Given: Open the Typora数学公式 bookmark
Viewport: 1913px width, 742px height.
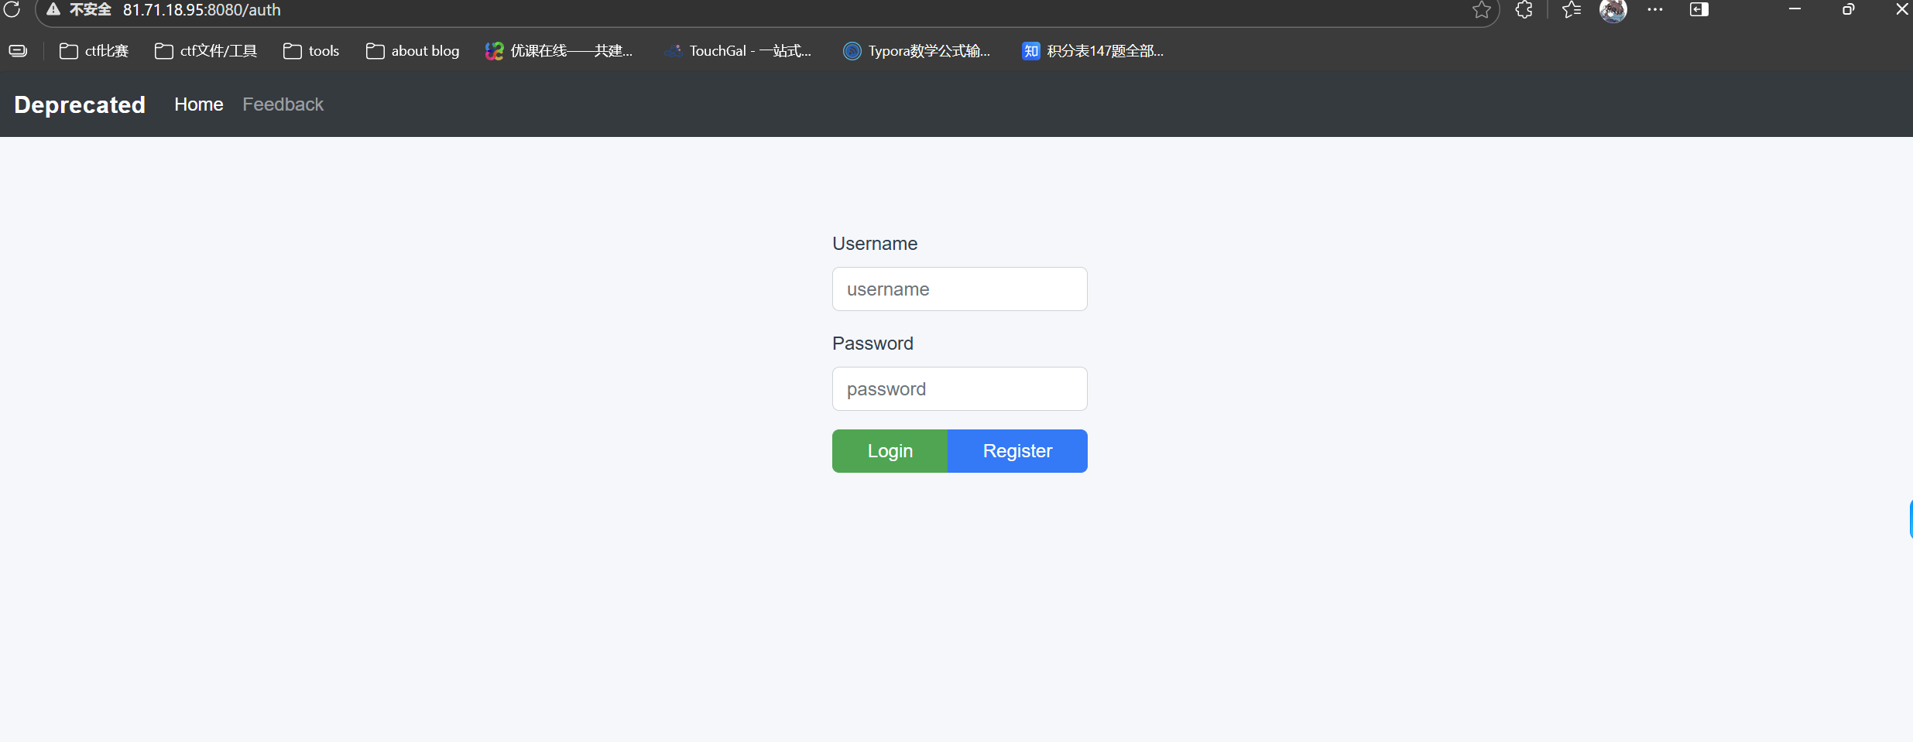Looking at the screenshot, I should [x=917, y=51].
